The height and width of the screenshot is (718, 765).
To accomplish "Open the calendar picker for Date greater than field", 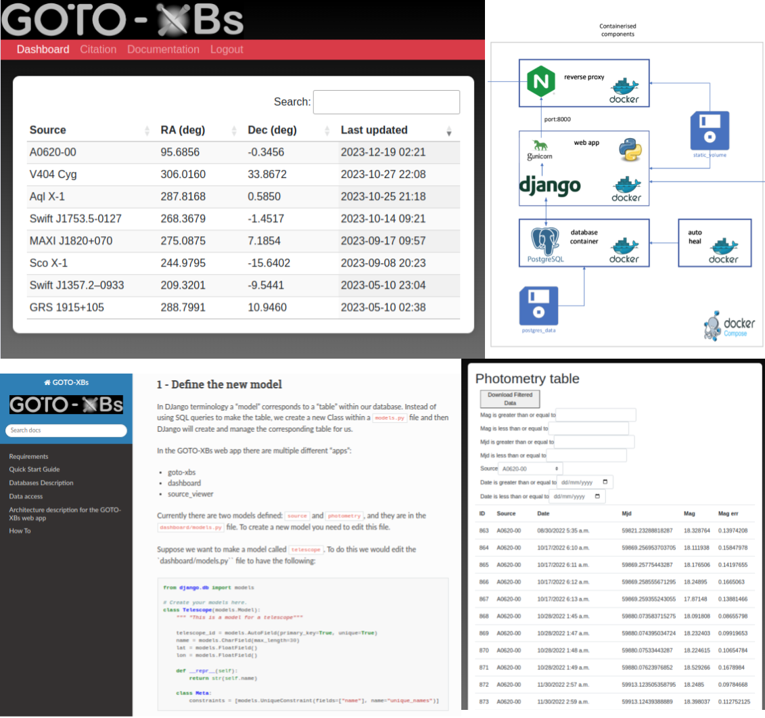I will click(x=605, y=483).
